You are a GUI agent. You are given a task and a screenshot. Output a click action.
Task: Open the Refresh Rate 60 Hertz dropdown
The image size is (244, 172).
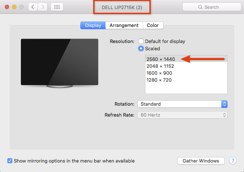coord(182,115)
